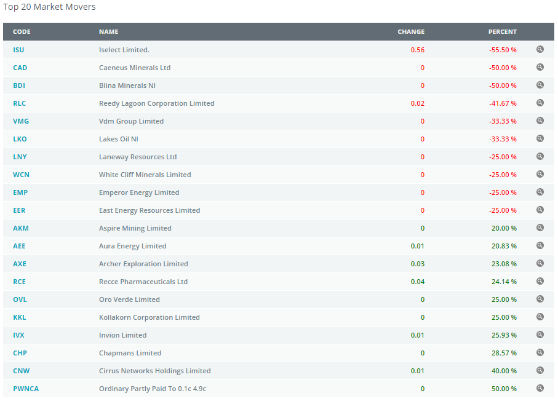Open the magnifier icon beside Aspire Mining Limited
Screen dimensions: 558x404
(x=540, y=228)
